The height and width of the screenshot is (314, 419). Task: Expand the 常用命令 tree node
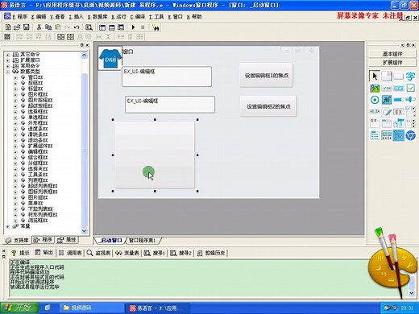coord(8,66)
